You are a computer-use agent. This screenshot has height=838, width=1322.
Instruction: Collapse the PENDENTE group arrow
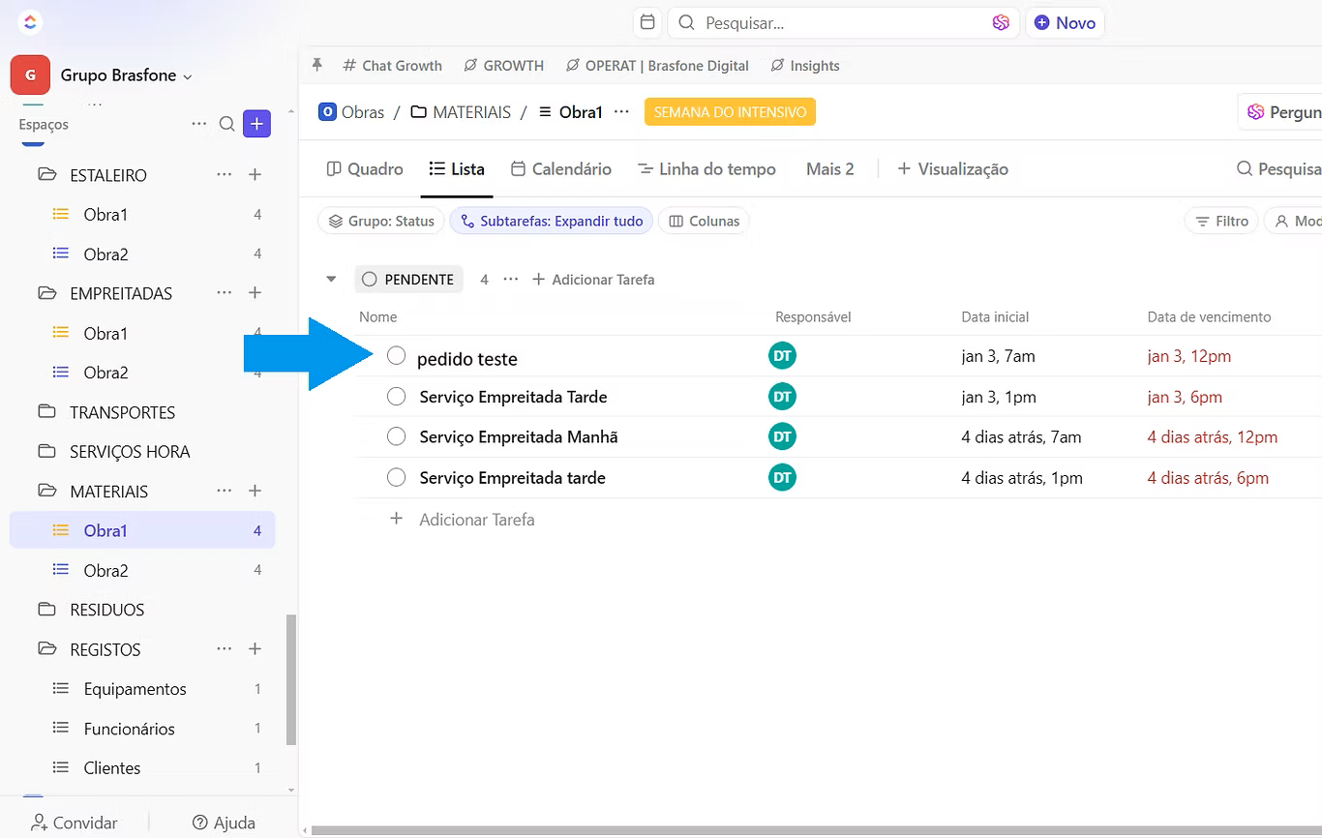(x=331, y=280)
